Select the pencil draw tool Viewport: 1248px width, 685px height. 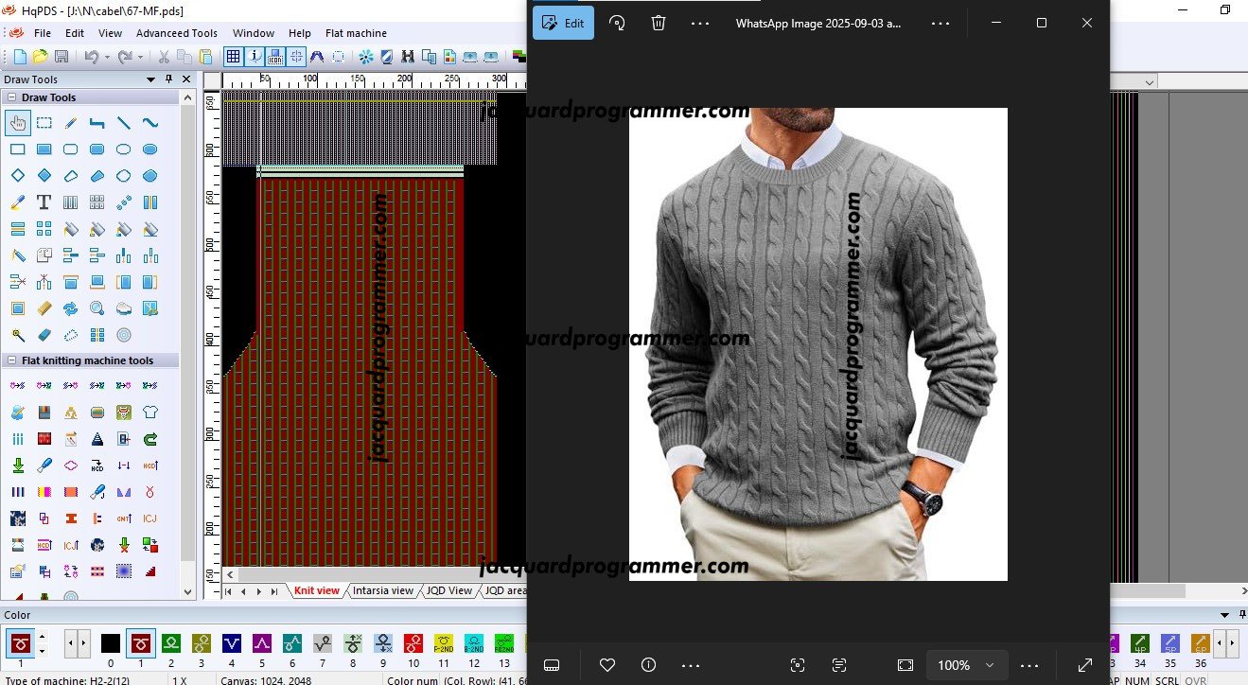tap(70, 123)
